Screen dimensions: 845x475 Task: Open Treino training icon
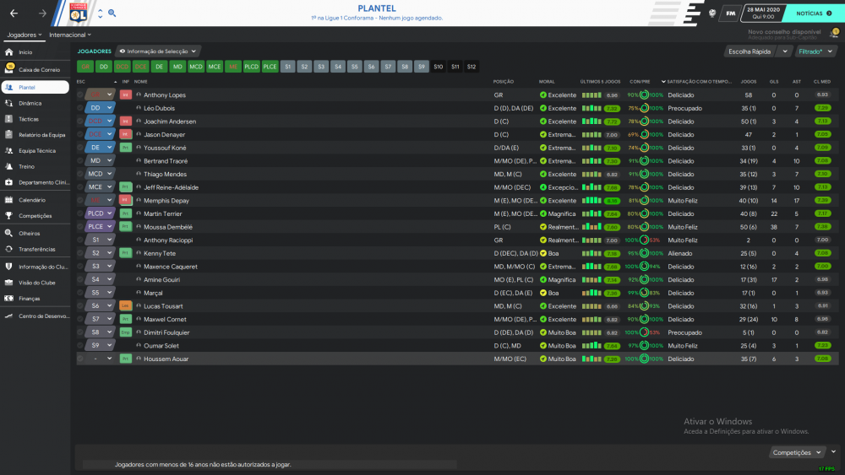pyautogui.click(x=8, y=167)
